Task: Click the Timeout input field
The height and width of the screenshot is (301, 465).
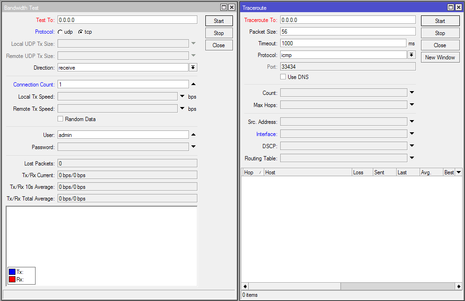Action: tap(343, 43)
